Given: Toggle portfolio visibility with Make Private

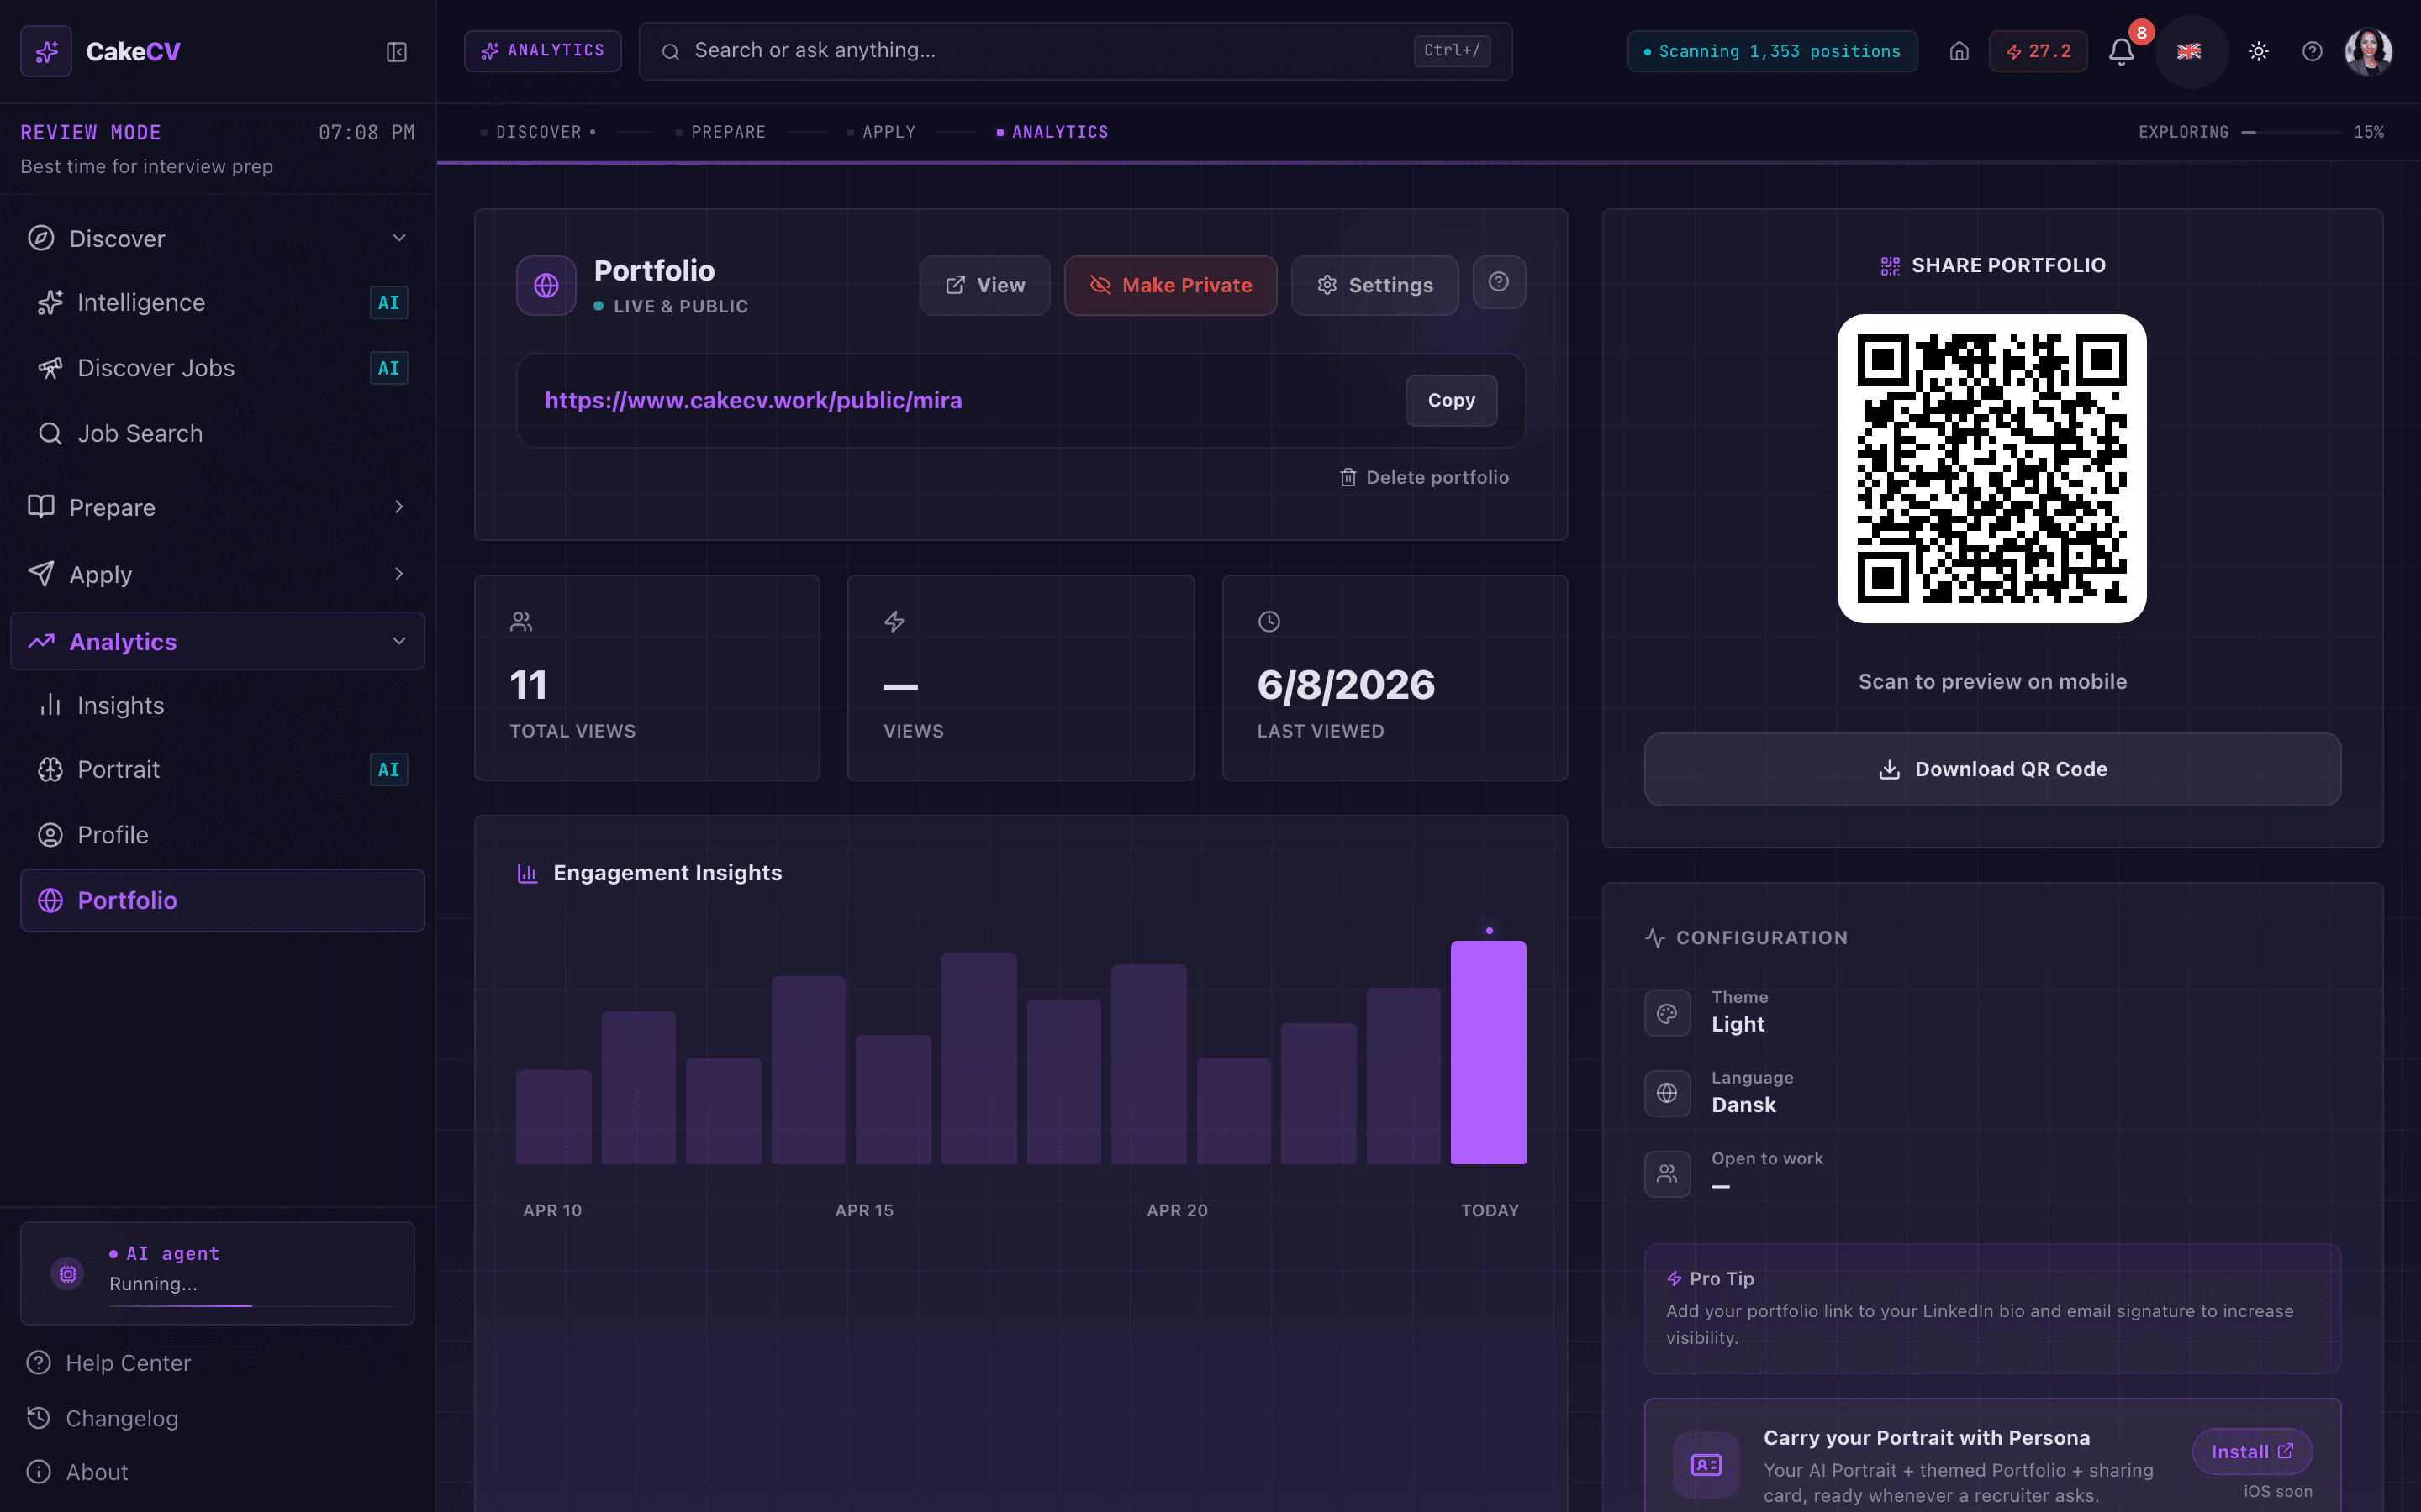Looking at the screenshot, I should [x=1170, y=285].
